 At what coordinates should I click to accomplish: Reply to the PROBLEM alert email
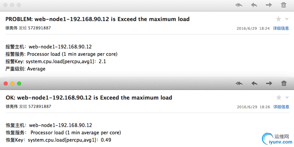pos(254,5)
